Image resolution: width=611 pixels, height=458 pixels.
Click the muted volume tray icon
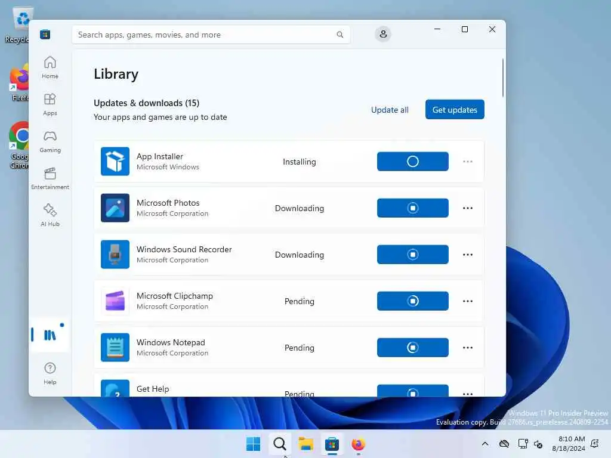point(538,444)
